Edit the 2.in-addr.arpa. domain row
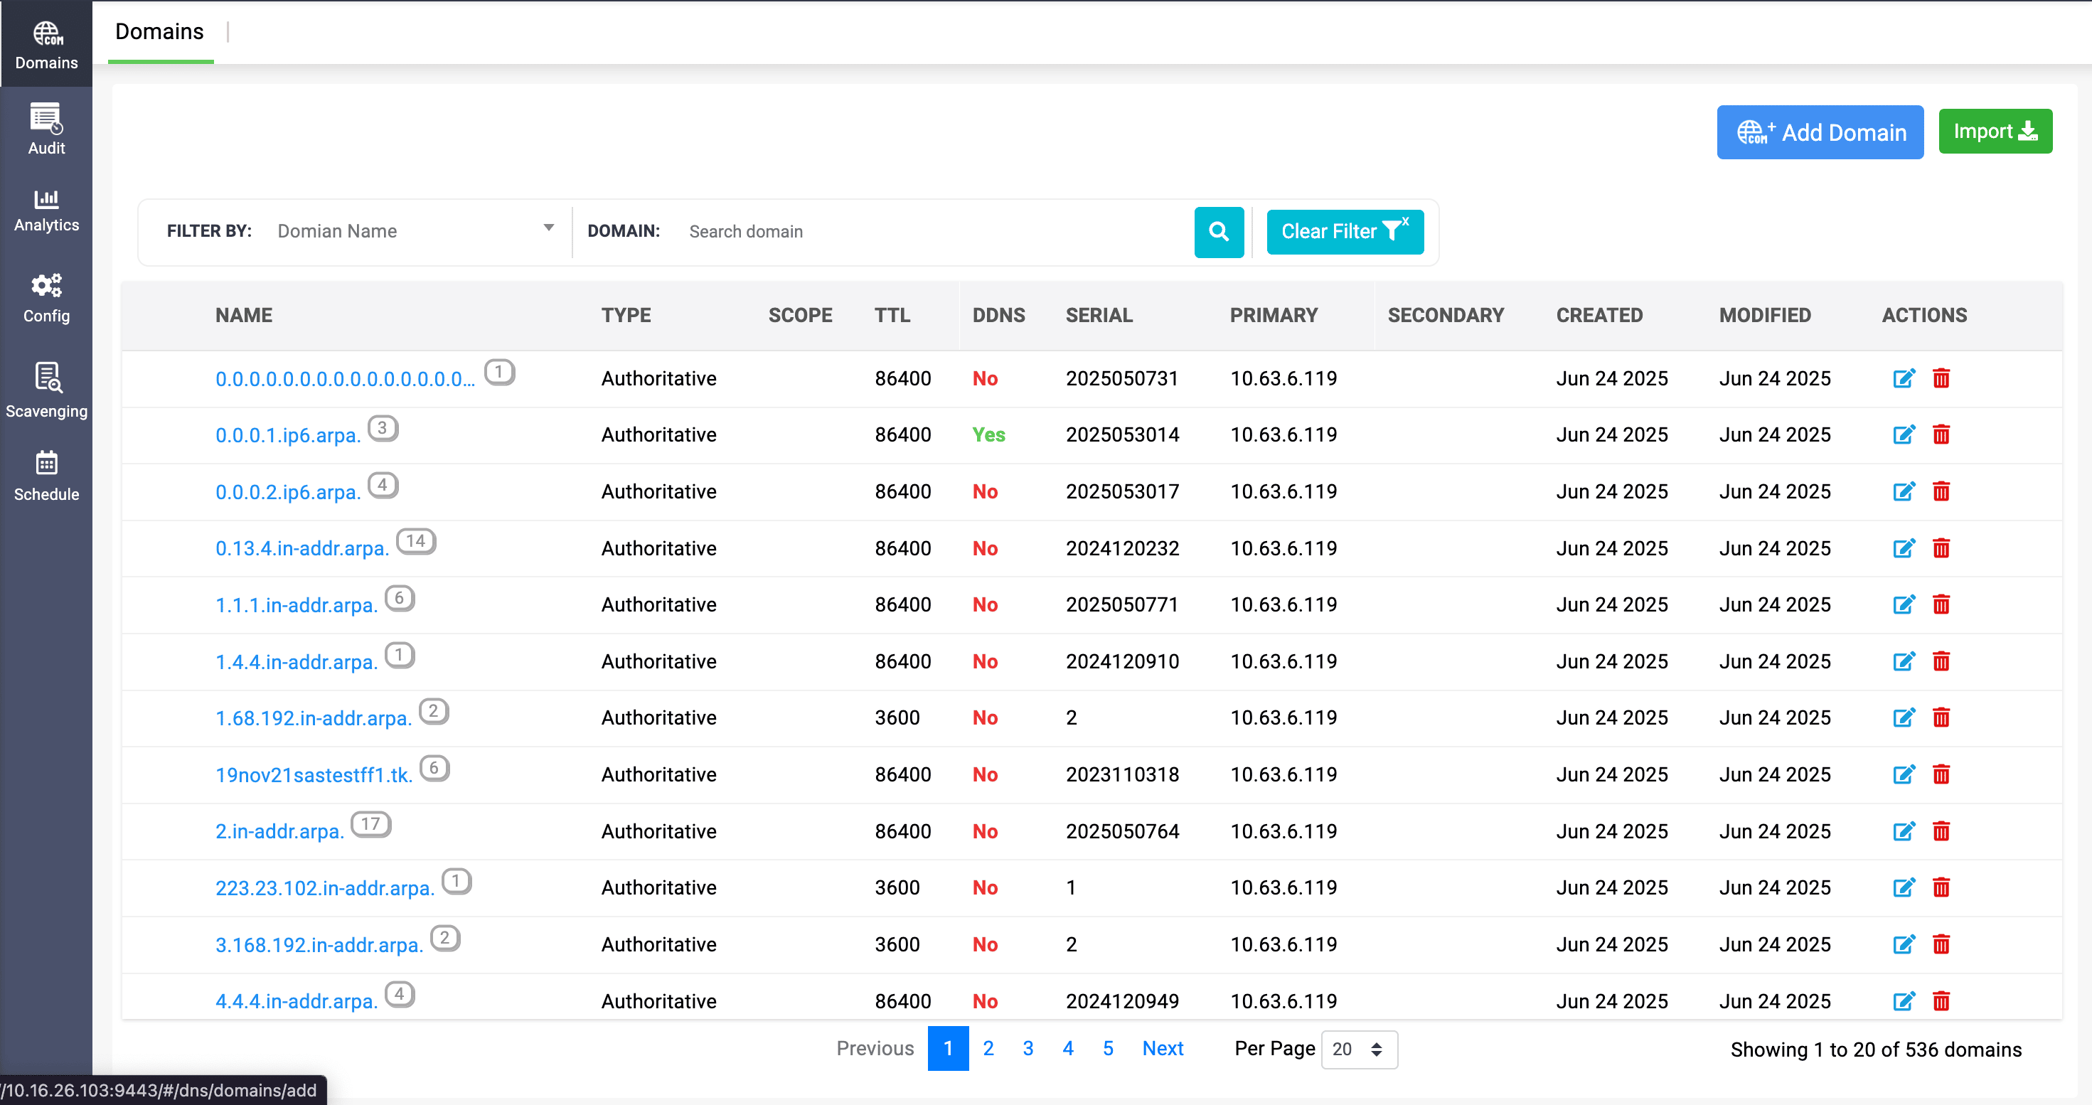Image resolution: width=2092 pixels, height=1105 pixels. (x=1904, y=831)
